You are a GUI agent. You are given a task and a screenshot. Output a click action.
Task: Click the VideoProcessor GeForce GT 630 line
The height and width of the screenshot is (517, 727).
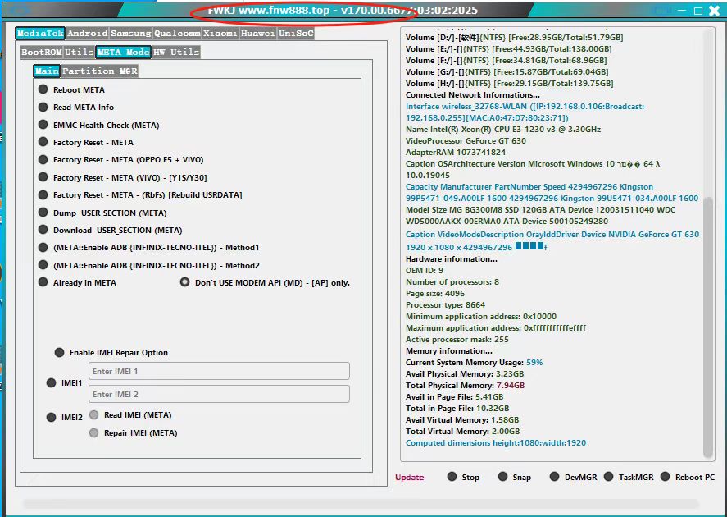pos(466,140)
